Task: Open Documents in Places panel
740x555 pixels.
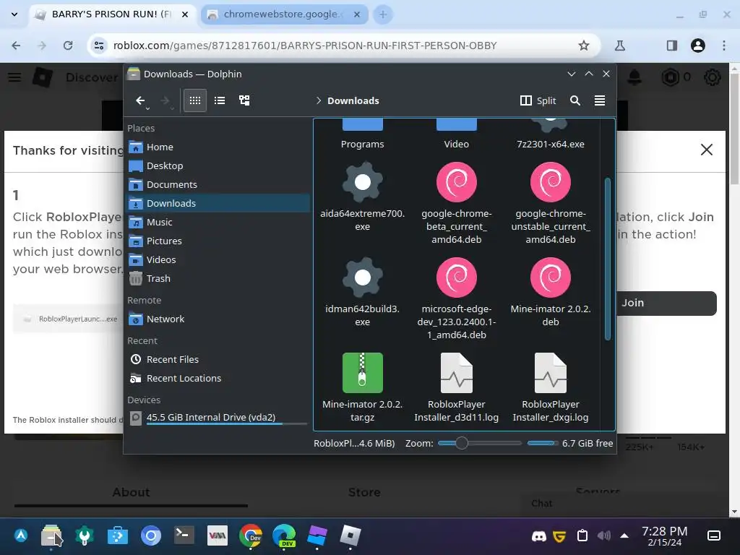Action: 218,184
